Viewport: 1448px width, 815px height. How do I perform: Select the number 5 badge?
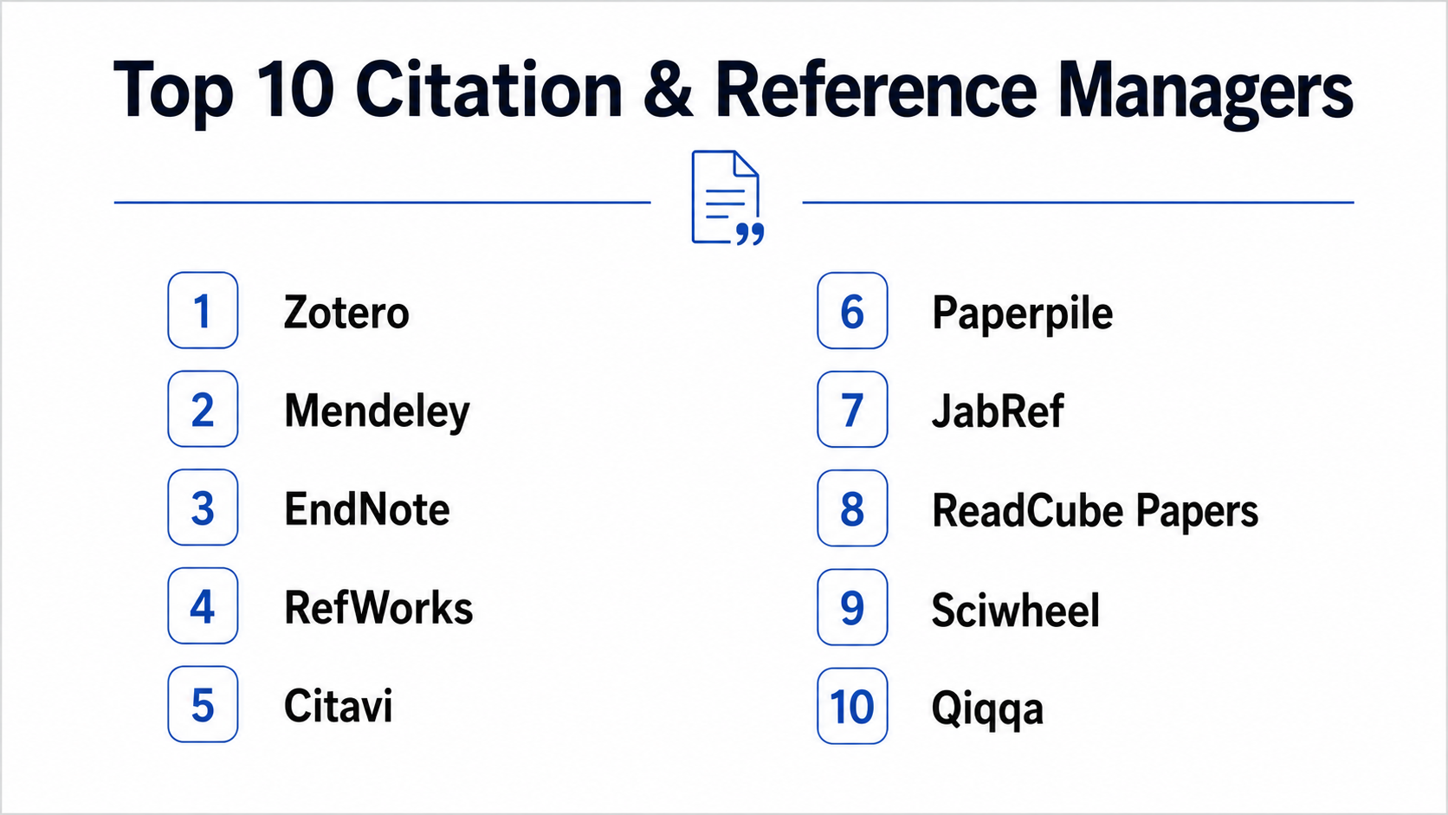tap(203, 704)
